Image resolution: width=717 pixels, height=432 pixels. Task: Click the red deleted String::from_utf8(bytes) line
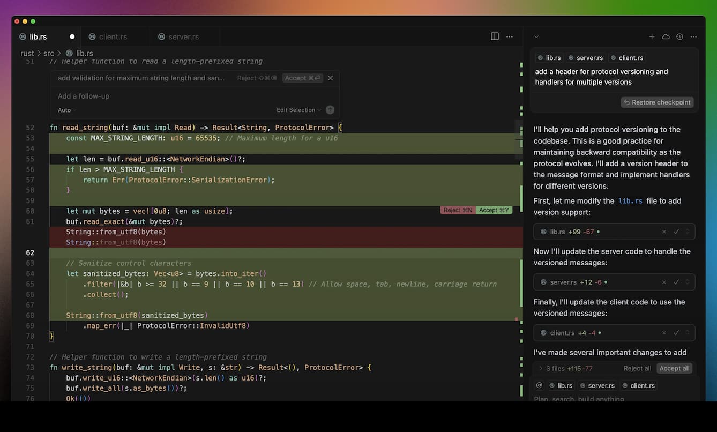(116, 232)
